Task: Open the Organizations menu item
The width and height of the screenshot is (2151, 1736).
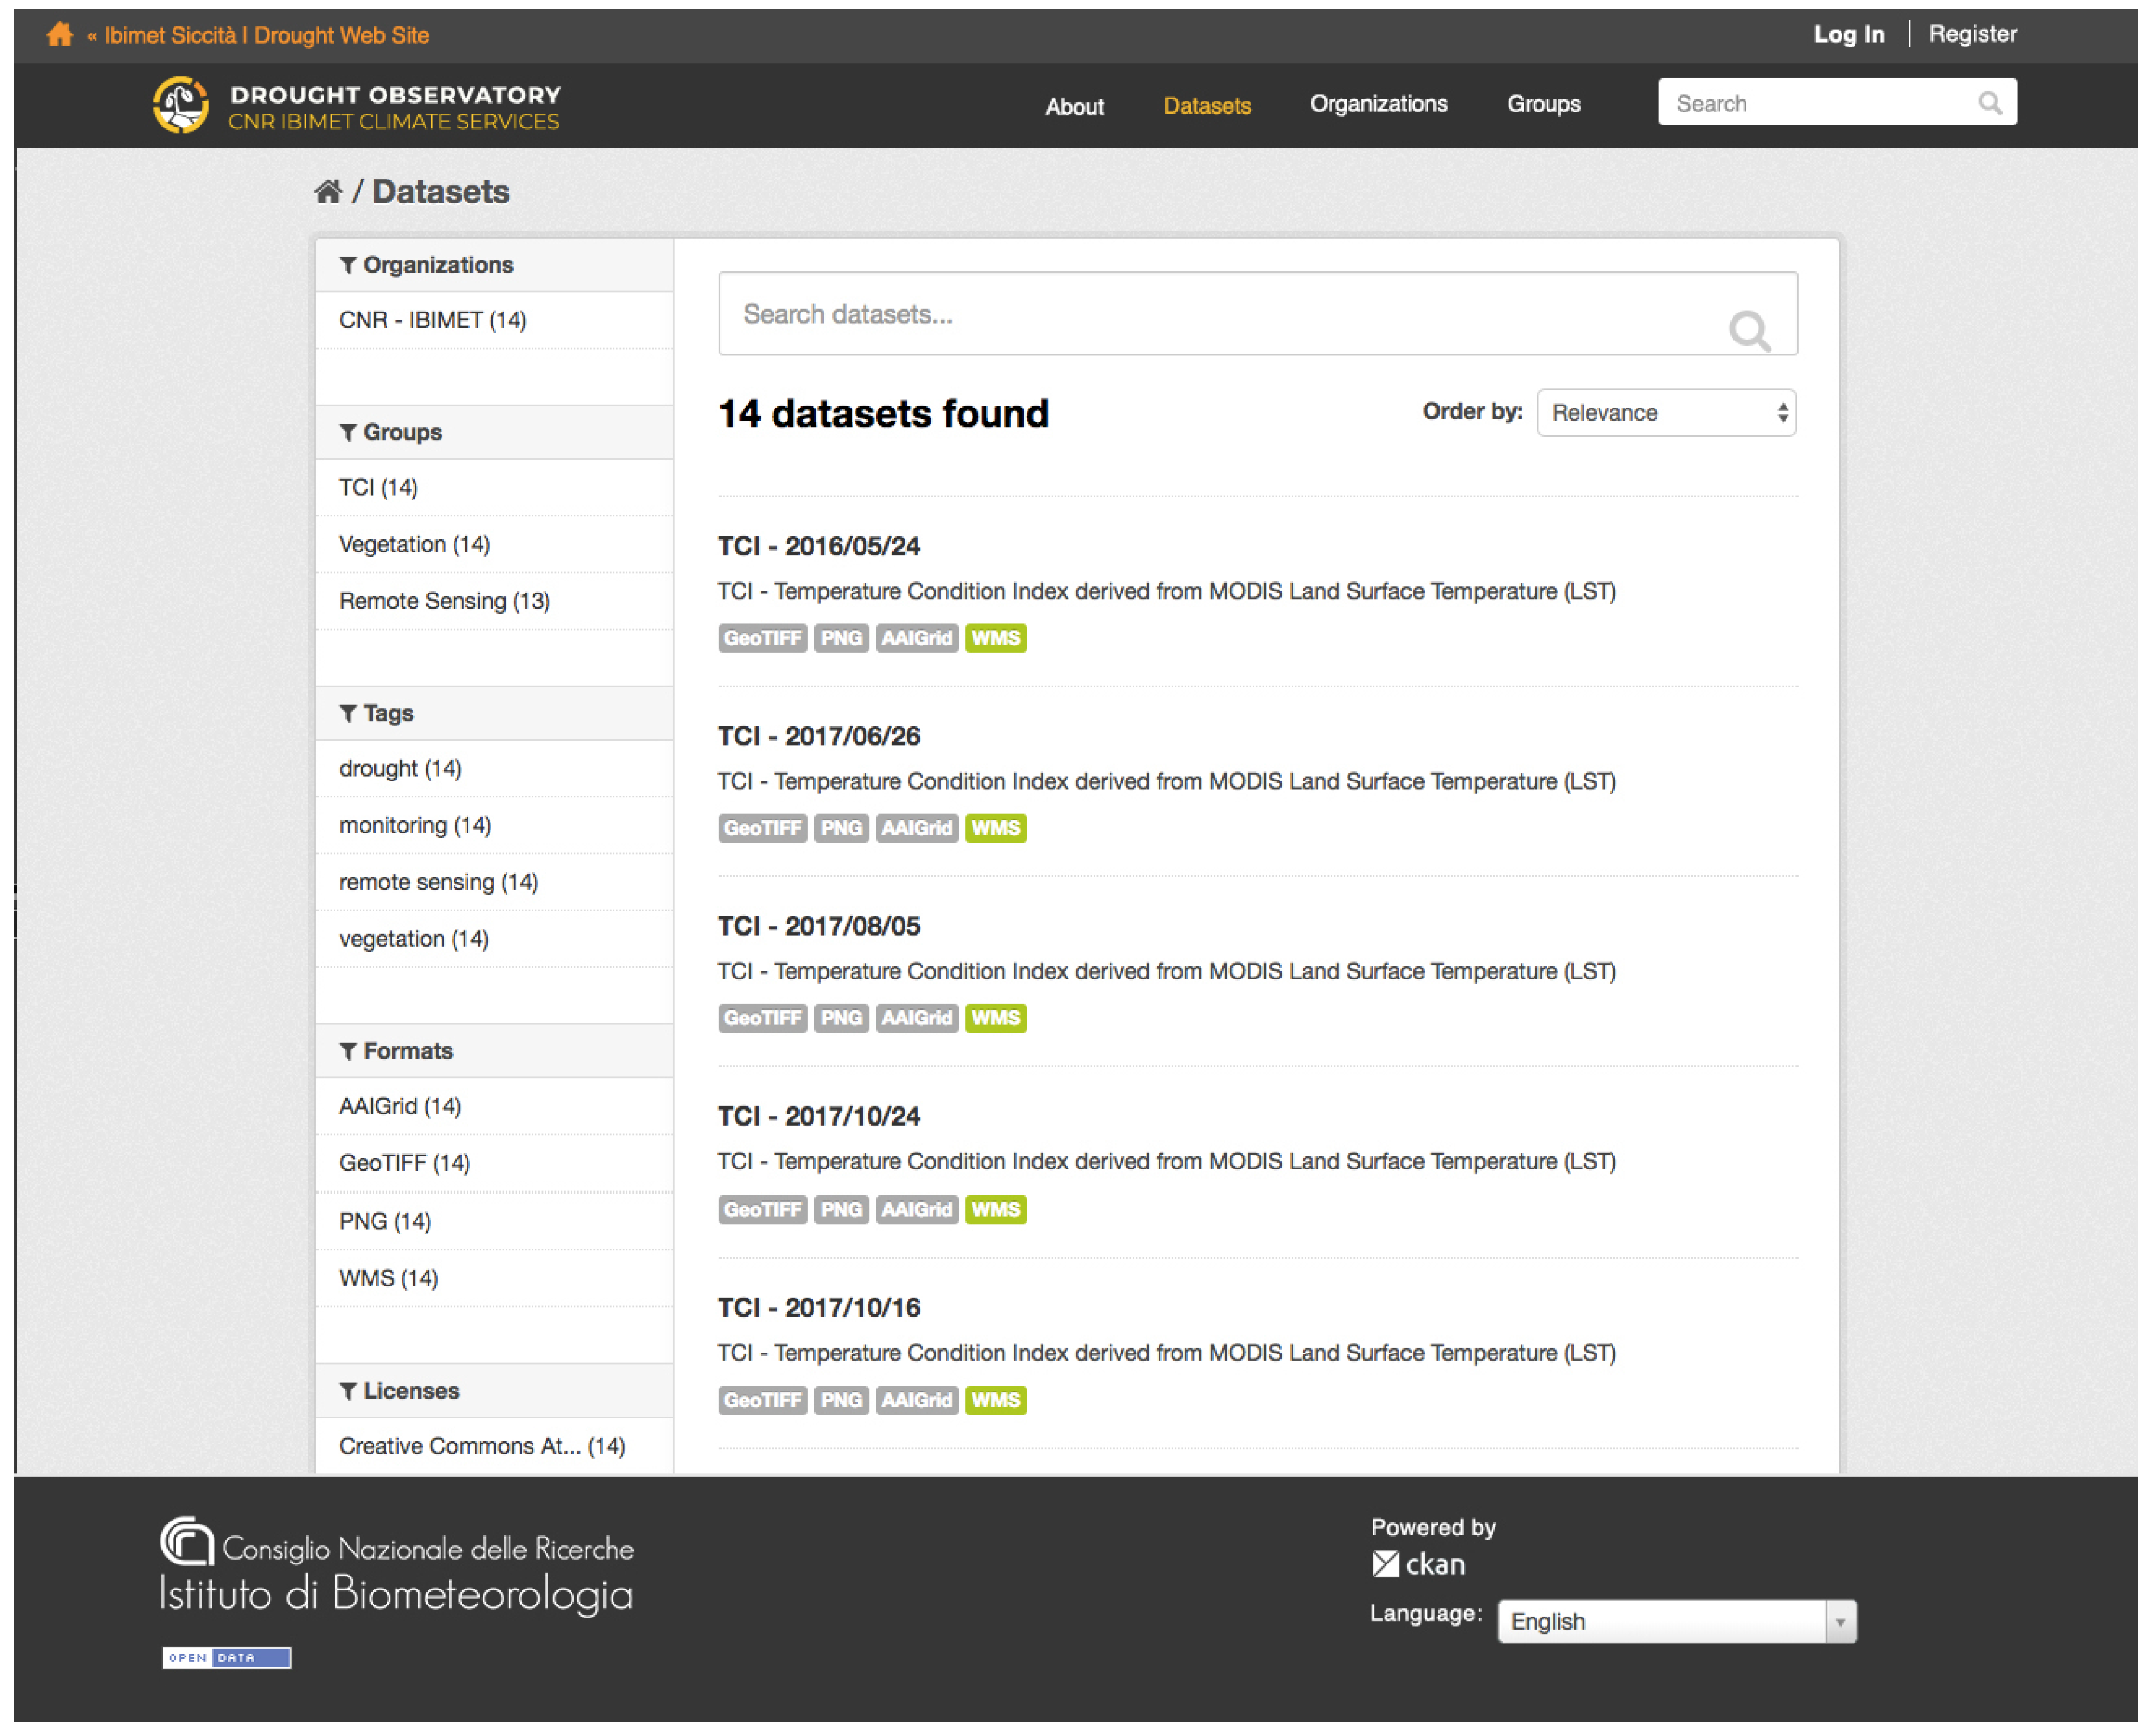Action: coord(1378,104)
